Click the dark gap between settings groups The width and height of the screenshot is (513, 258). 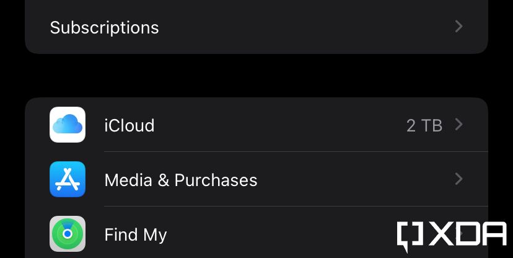click(x=256, y=76)
